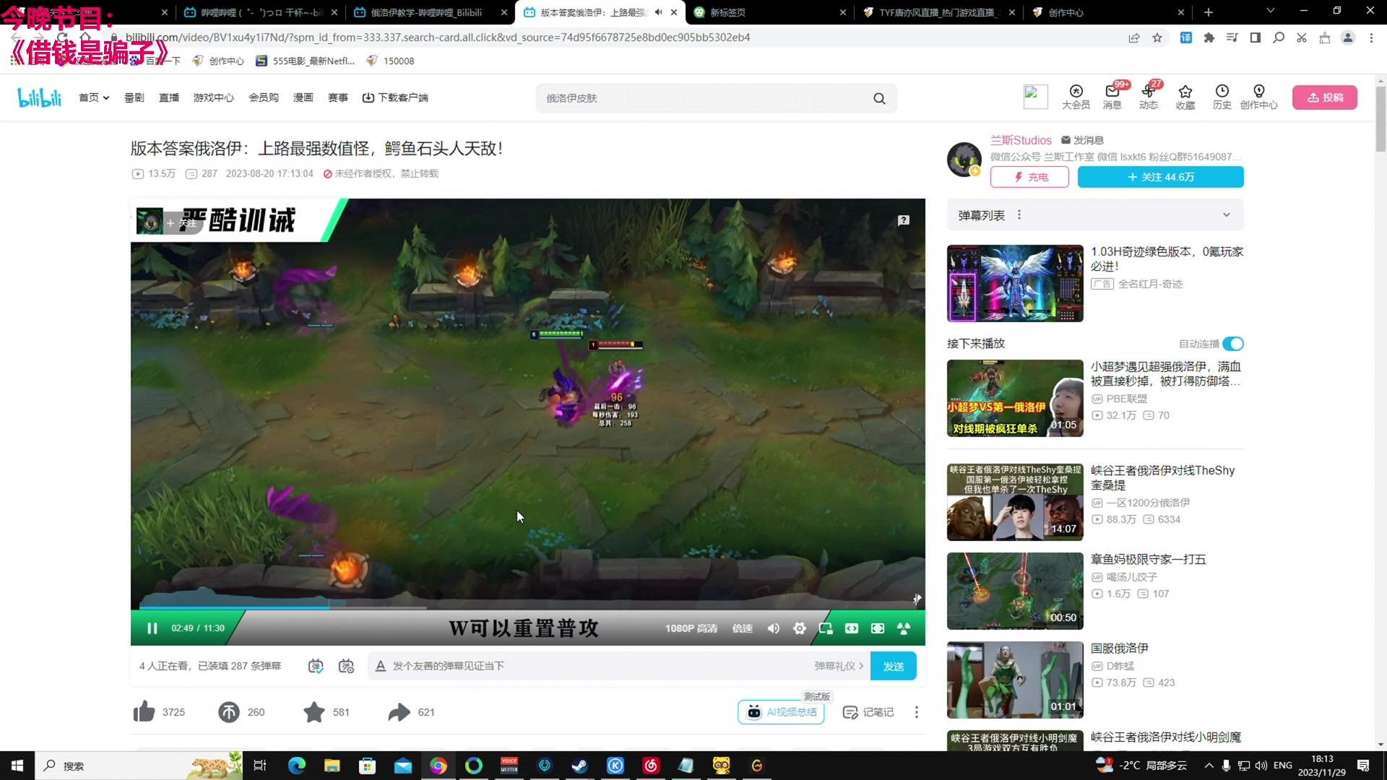Open the player settings gear icon
The width and height of the screenshot is (1387, 780).
(x=800, y=628)
